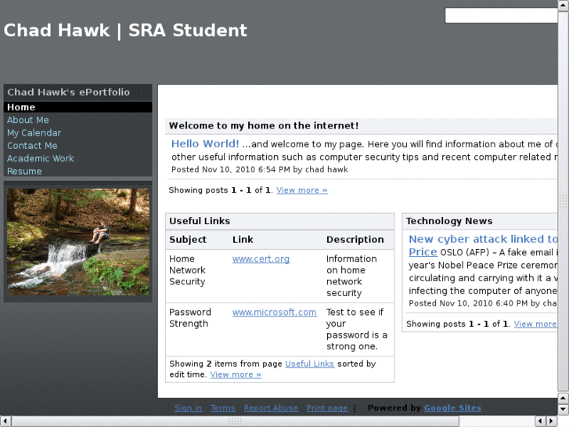Image resolution: width=569 pixels, height=427 pixels.
Task: Click Test to see if your password description
Action: click(x=357, y=329)
